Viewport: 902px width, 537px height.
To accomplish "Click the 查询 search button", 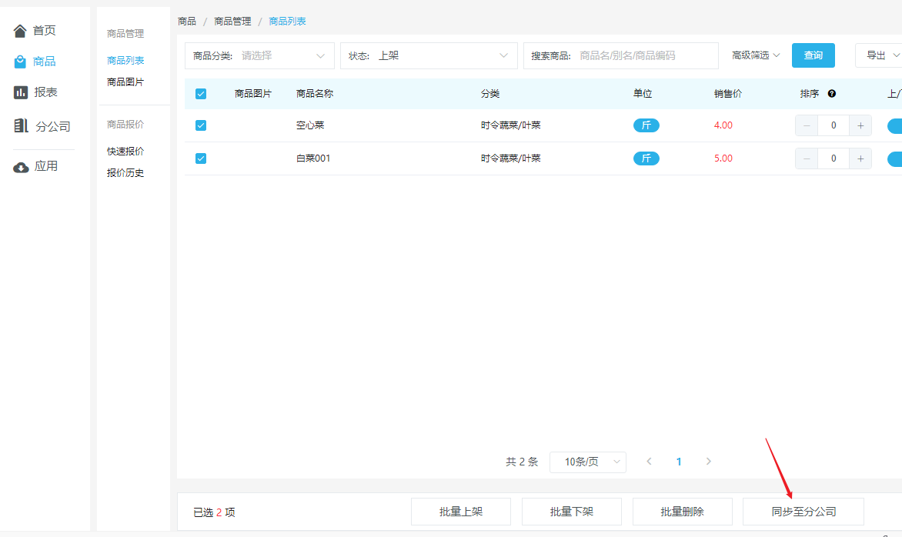I will pyautogui.click(x=813, y=55).
